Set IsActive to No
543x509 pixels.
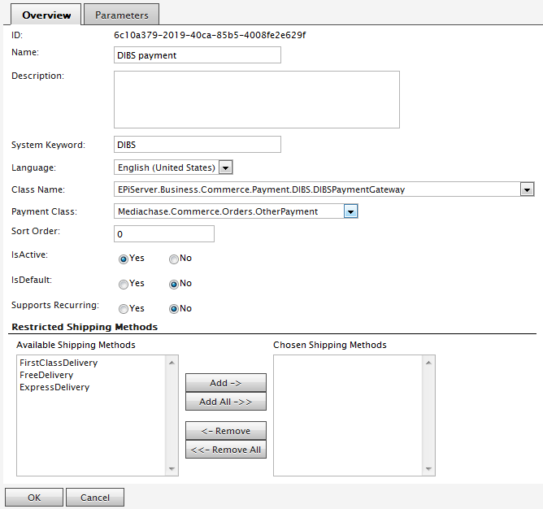coord(174,259)
